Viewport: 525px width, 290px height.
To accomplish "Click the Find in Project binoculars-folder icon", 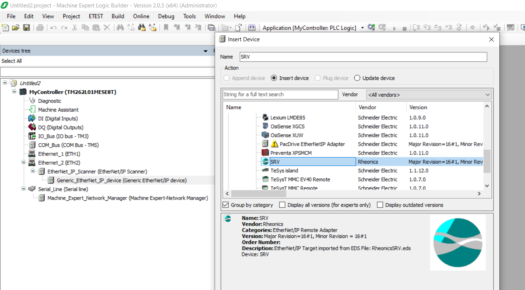I will point(142,28).
